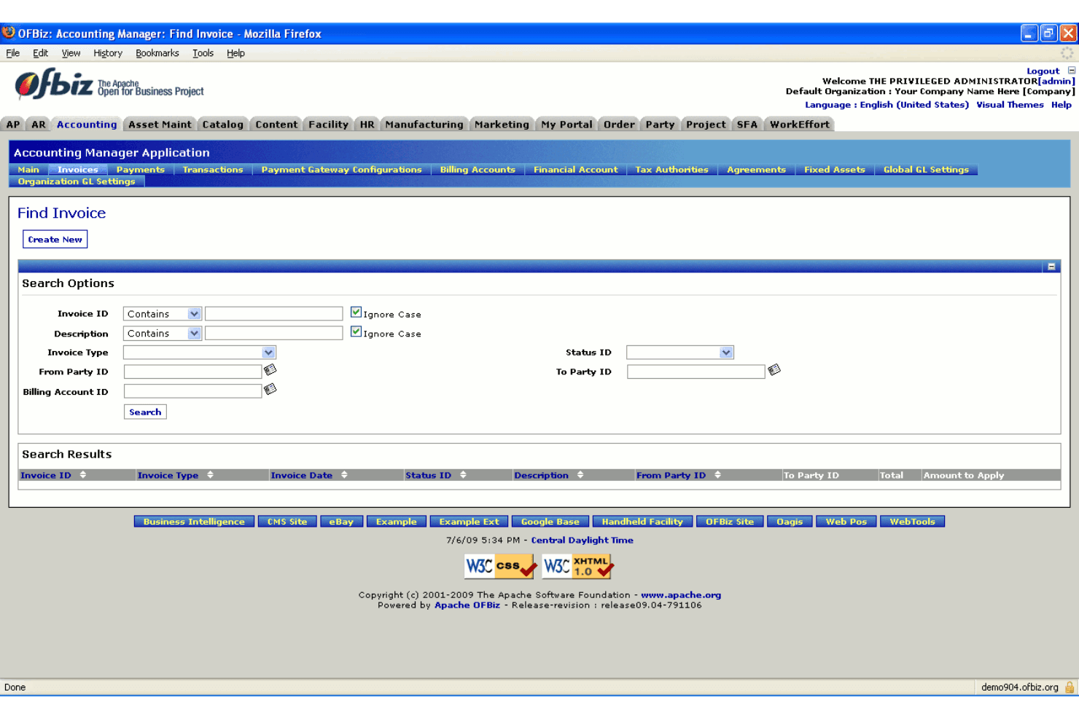This screenshot has height=719, width=1079.
Task: Focus the To Party ID input field
Action: [x=696, y=372]
